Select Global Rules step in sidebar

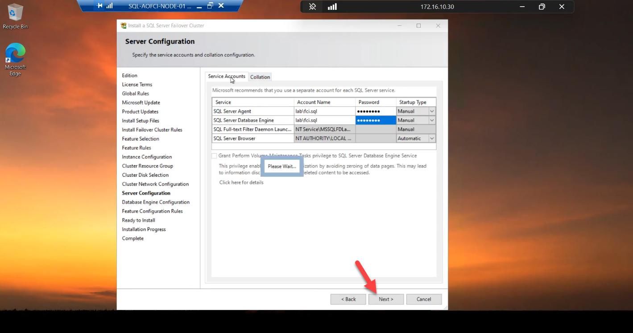[136, 93]
